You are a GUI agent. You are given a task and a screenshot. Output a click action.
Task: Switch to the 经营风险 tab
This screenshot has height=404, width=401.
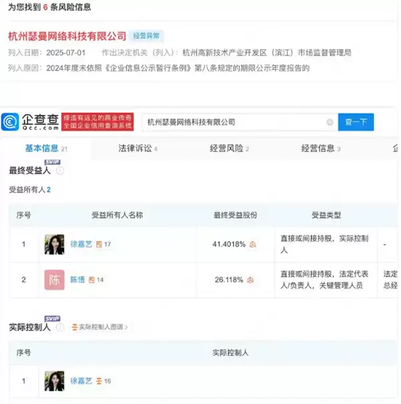coord(229,148)
